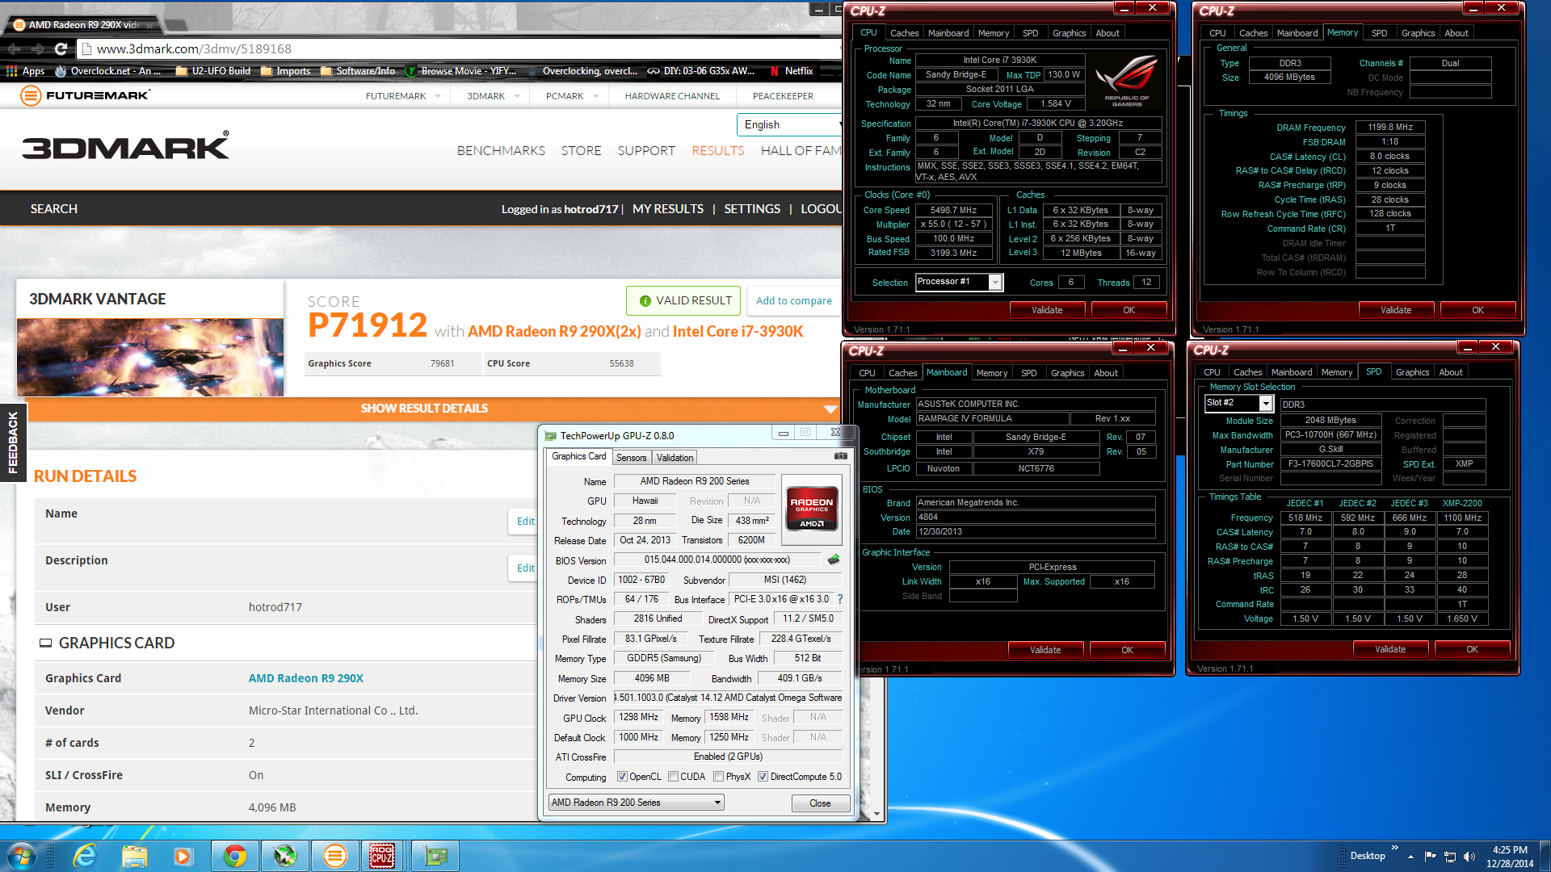Launch Internet Explorer from taskbar
The width and height of the screenshot is (1551, 872).
coord(84,856)
